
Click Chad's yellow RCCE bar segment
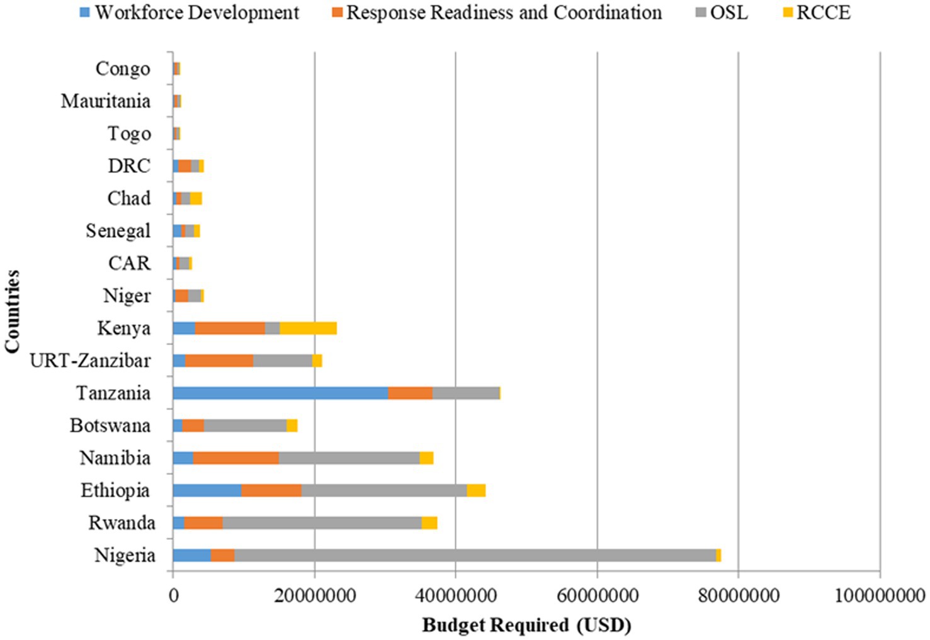point(196,198)
